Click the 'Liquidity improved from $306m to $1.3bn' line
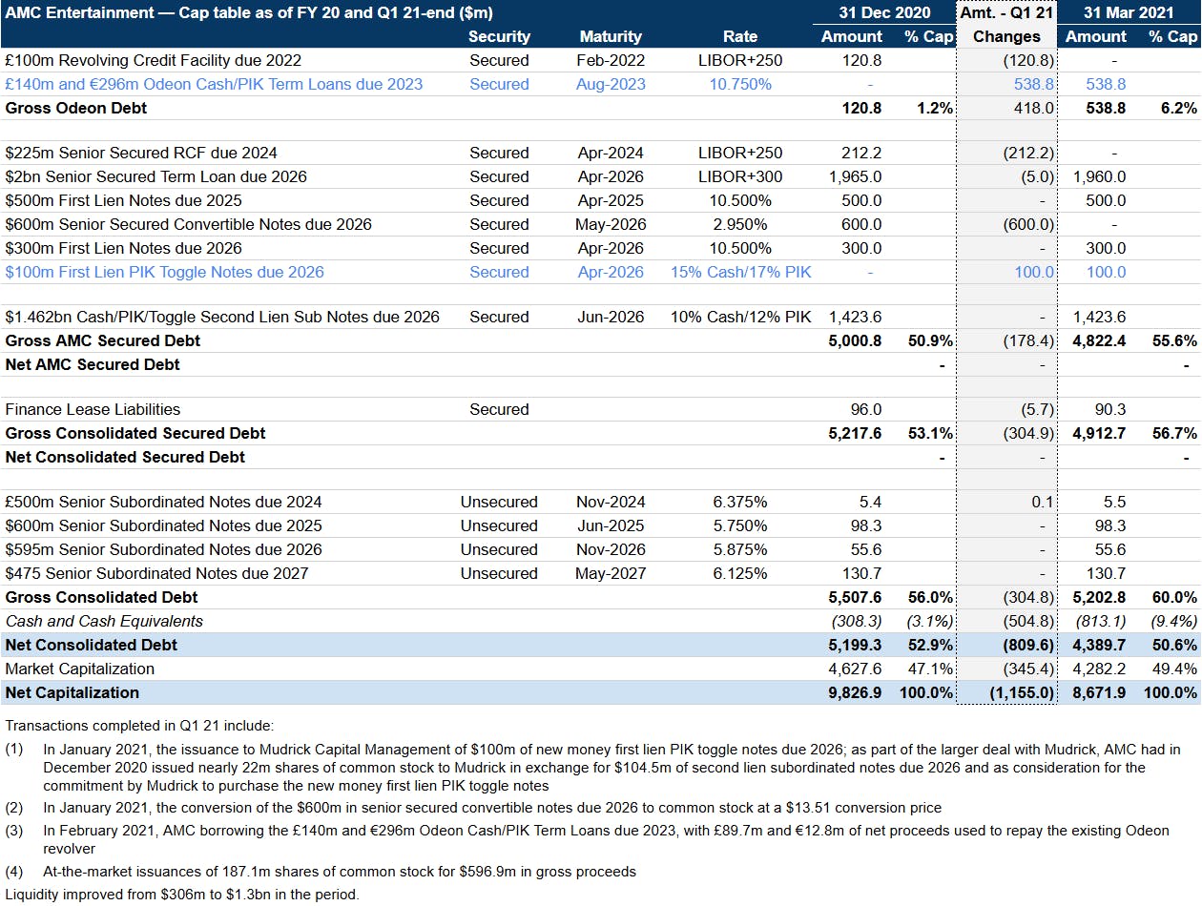This screenshot has height=906, width=1202. tap(181, 895)
